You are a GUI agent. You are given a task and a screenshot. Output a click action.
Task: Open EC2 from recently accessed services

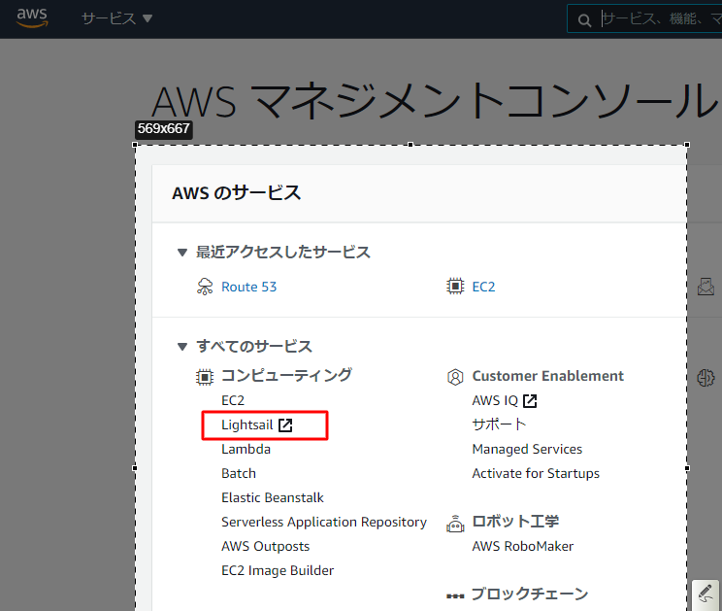(483, 287)
